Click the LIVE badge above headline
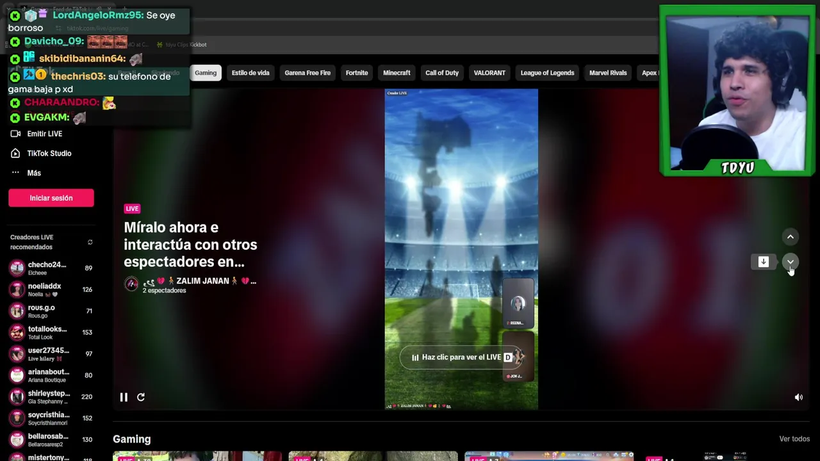820x461 pixels. tap(132, 209)
